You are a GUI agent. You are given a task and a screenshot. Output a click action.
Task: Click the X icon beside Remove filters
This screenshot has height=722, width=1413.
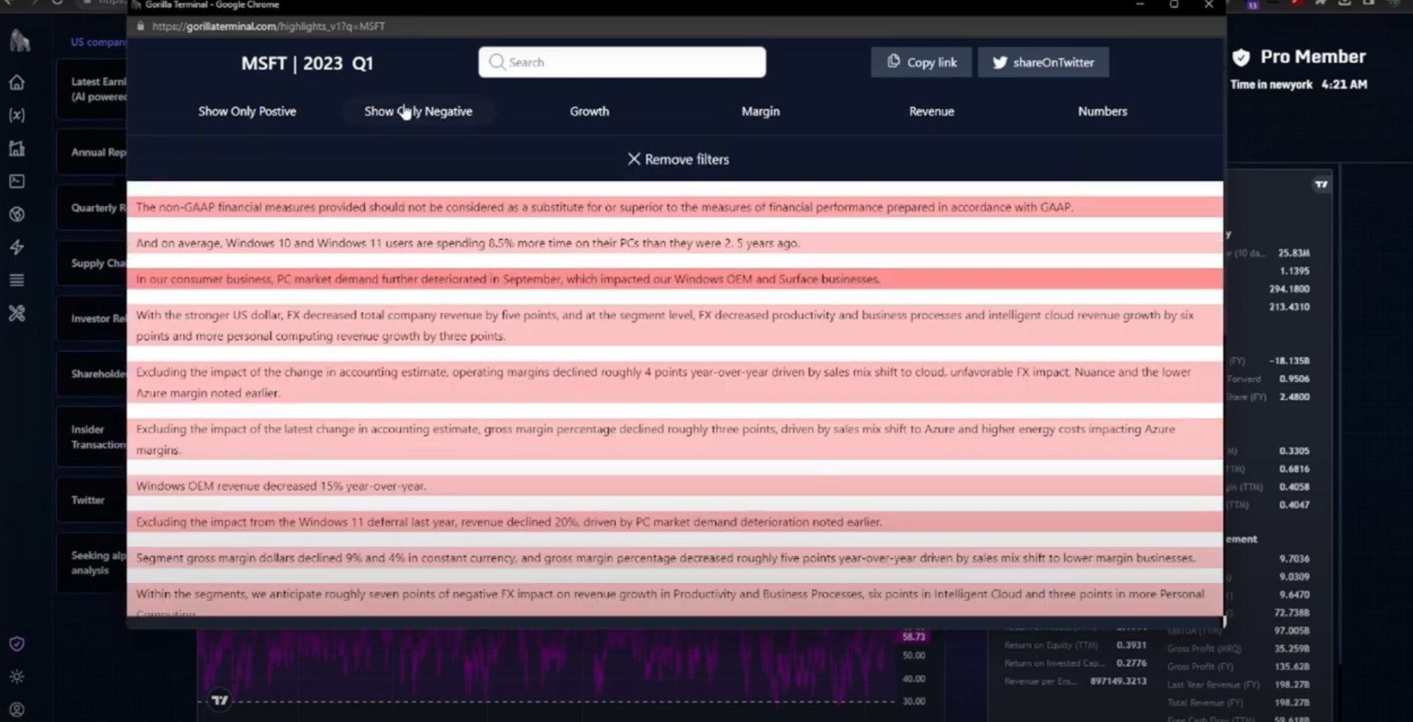click(x=634, y=159)
